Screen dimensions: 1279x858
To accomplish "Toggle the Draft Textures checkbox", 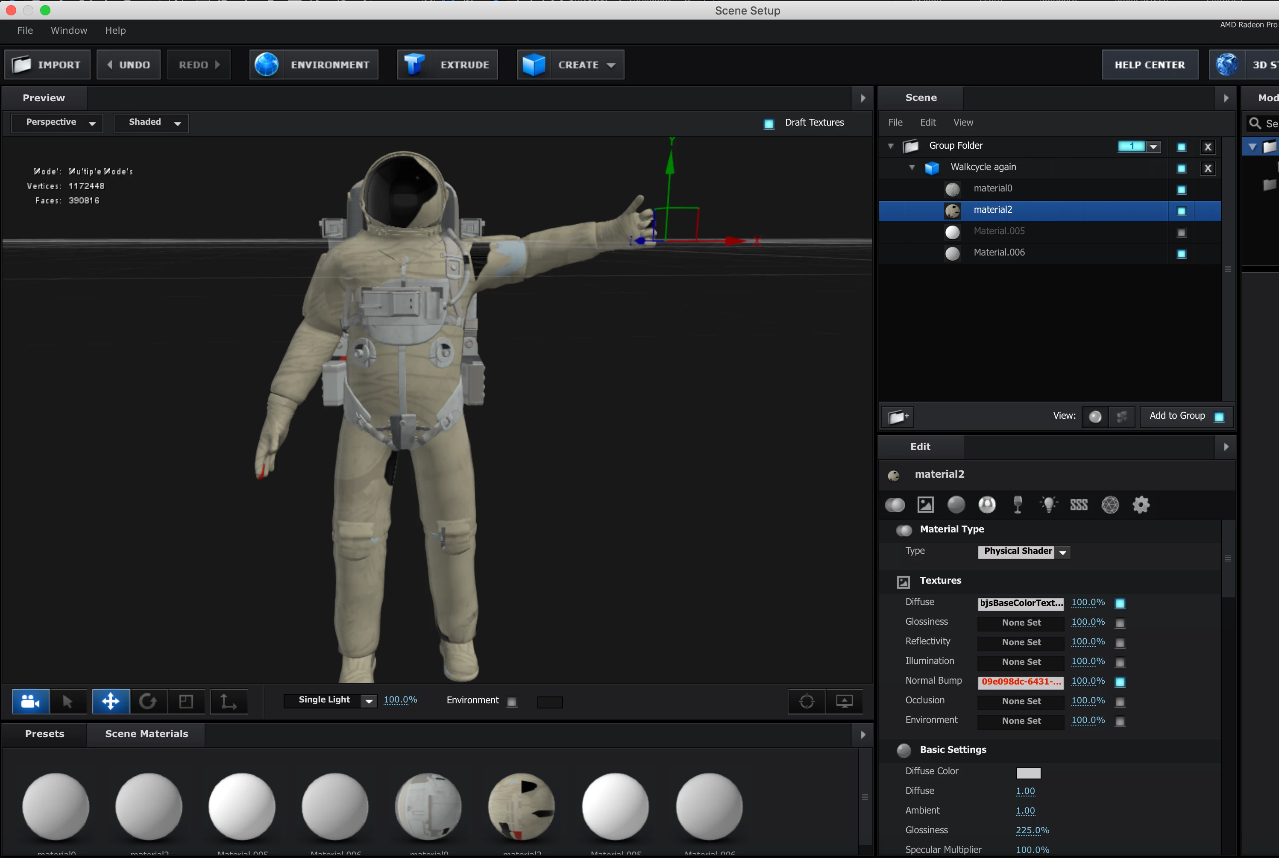I will tap(769, 123).
